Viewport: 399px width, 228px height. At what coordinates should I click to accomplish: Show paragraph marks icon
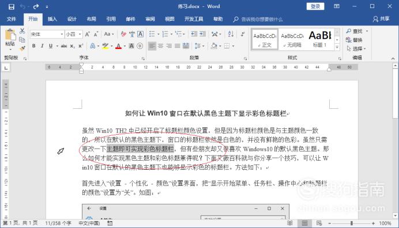click(243, 34)
